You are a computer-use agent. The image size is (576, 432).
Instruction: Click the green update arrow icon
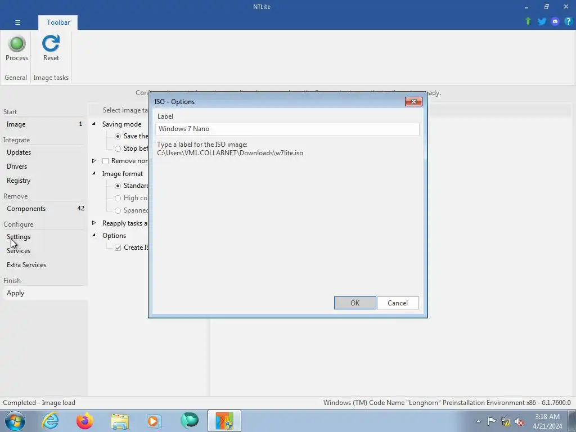pyautogui.click(x=528, y=21)
